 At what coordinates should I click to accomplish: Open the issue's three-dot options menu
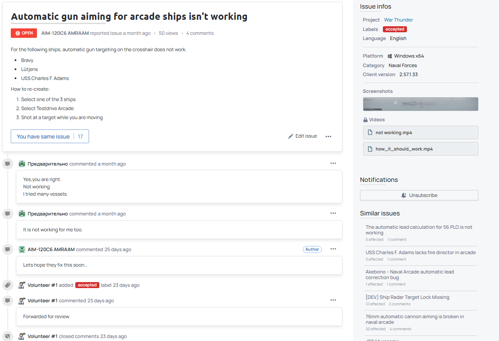pos(328,136)
